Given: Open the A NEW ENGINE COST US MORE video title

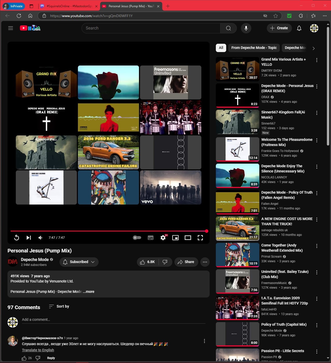Looking at the screenshot, I should pos(287,221).
